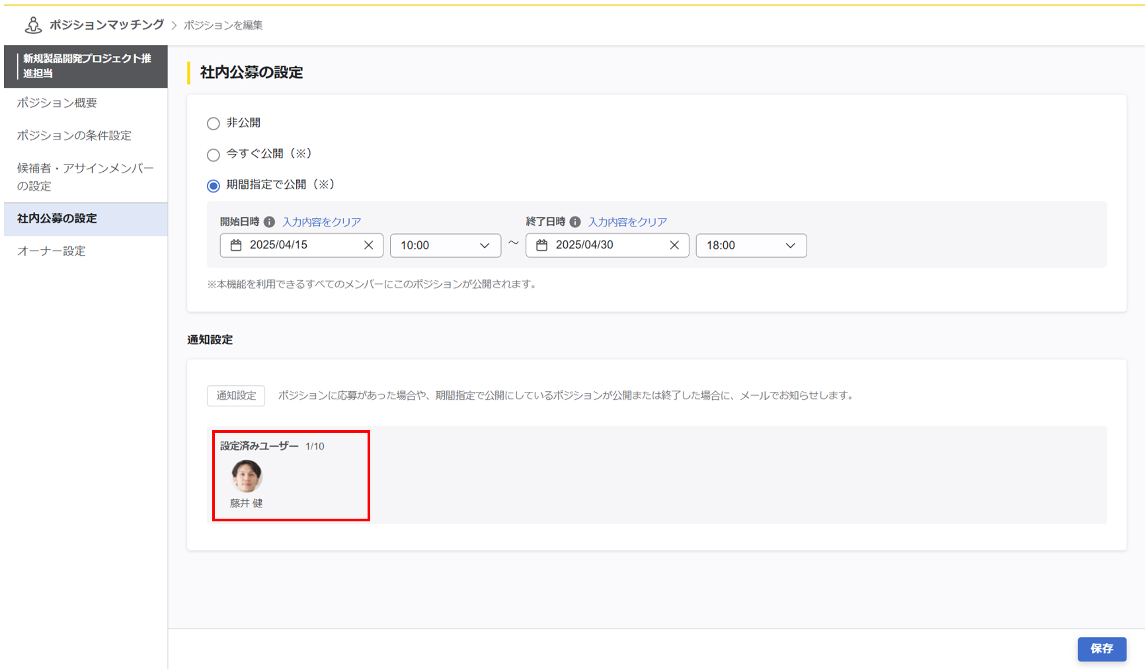The width and height of the screenshot is (1145, 672).
Task: Open the 18:00 end time dropdown
Action: pos(751,245)
